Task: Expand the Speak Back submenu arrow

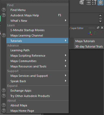Action: pos(66,81)
